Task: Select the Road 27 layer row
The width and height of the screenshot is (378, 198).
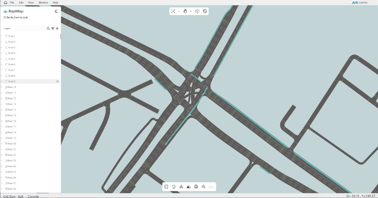Action: [30, 183]
